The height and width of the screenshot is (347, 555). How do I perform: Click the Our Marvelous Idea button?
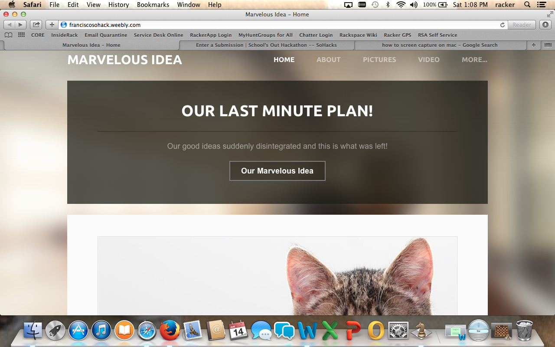(277, 171)
